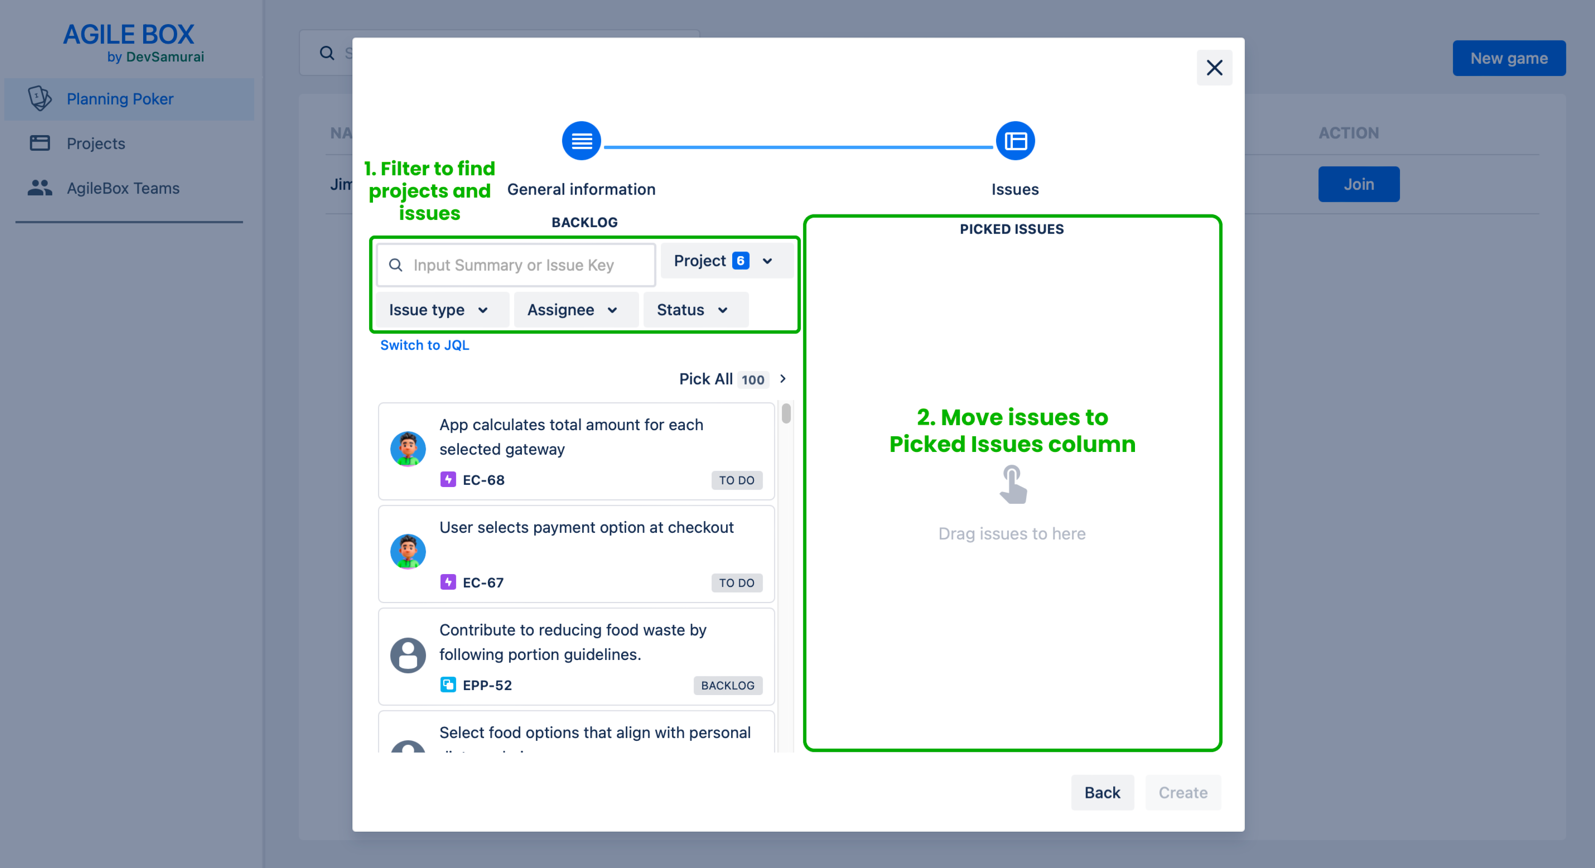The height and width of the screenshot is (868, 1595).
Task: Expand the Status filter dropdown
Action: (694, 310)
